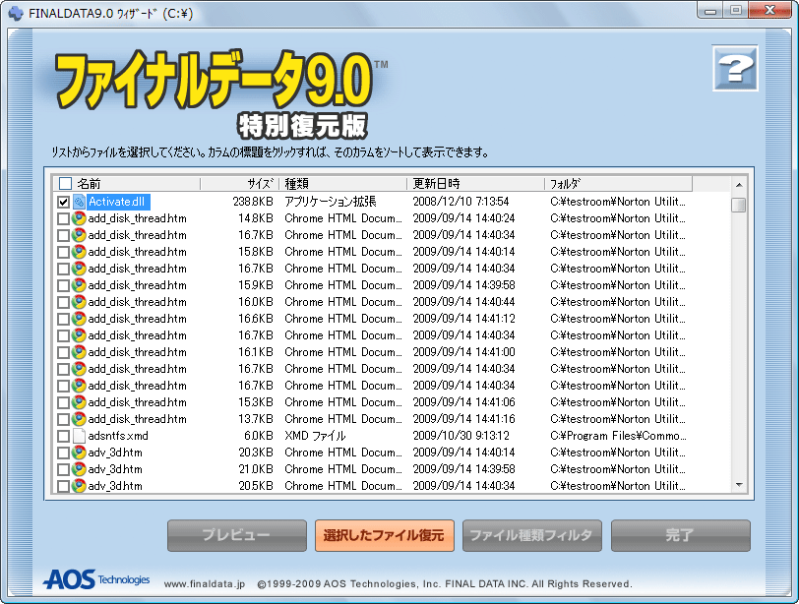Click the date 2009/09/14 14:40:44
The width and height of the screenshot is (799, 604).
coord(463,302)
